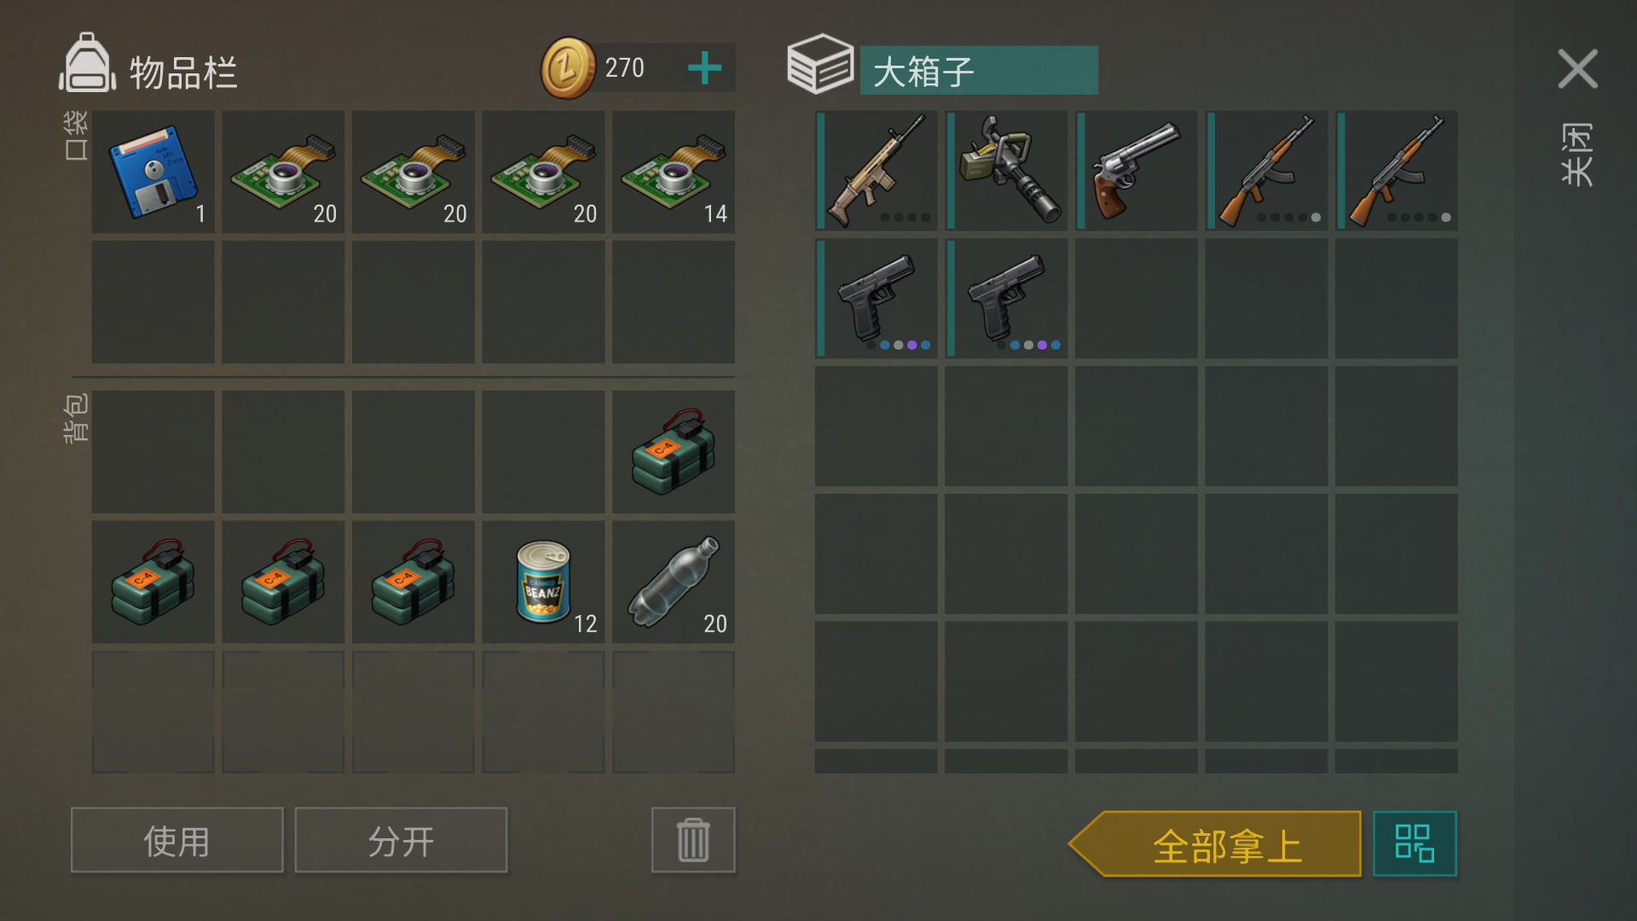Select the C-4 in first backpack row
1637x921 pixels.
[x=674, y=452]
